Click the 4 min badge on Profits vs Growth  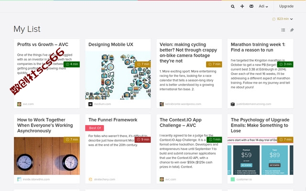(x=72, y=64)
